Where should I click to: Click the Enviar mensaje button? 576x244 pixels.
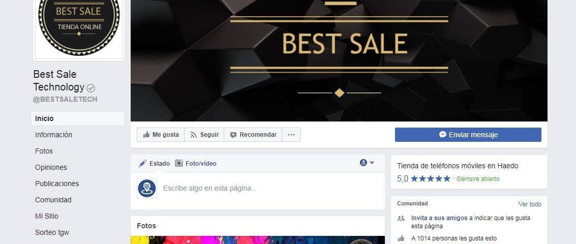click(x=468, y=135)
